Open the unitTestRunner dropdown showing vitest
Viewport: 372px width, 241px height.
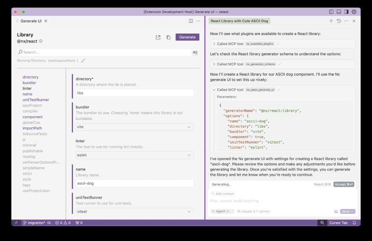coord(135,211)
